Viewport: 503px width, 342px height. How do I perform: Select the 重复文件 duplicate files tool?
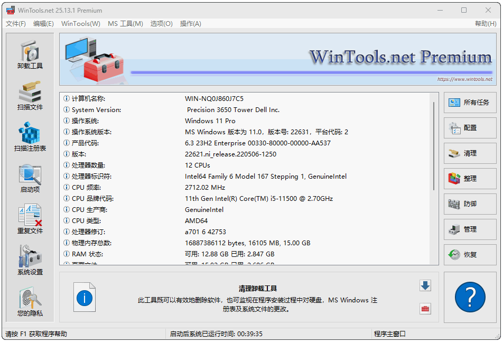pyautogui.click(x=30, y=220)
